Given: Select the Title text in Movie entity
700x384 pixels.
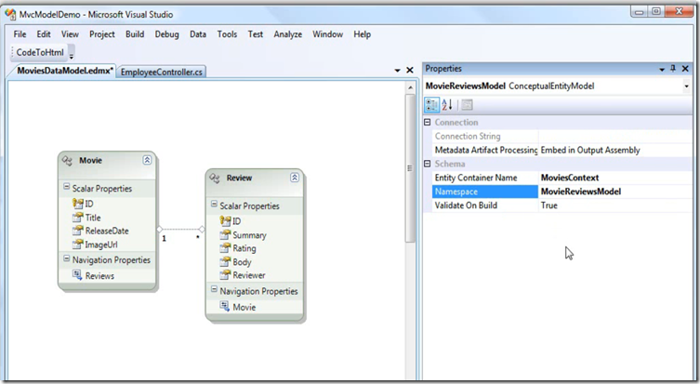Looking at the screenshot, I should 93,218.
